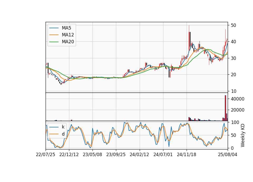
Task: Click the green MA20 legend line sample
Action: coord(54,42)
